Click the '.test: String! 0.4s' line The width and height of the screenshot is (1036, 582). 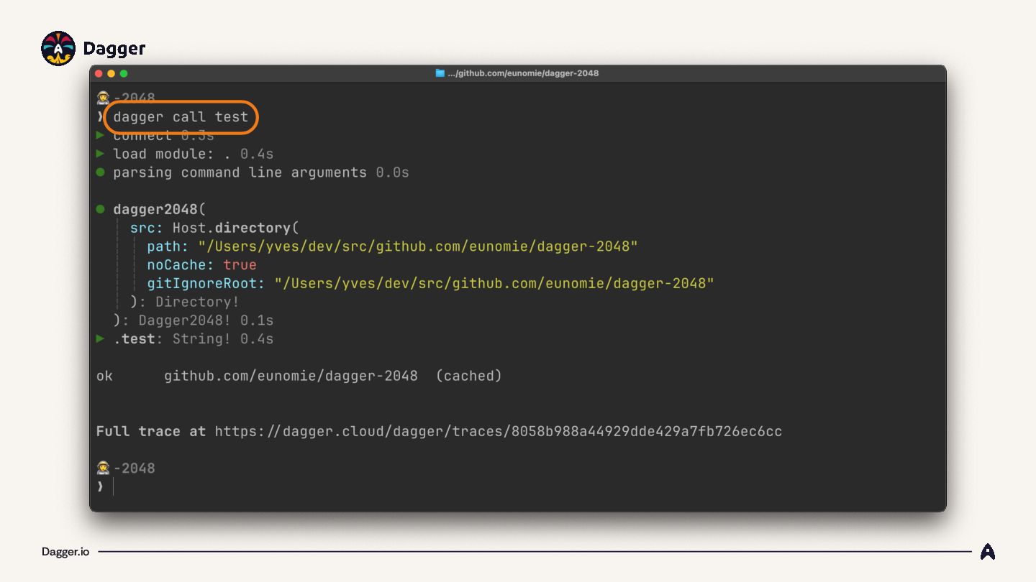pyautogui.click(x=194, y=339)
